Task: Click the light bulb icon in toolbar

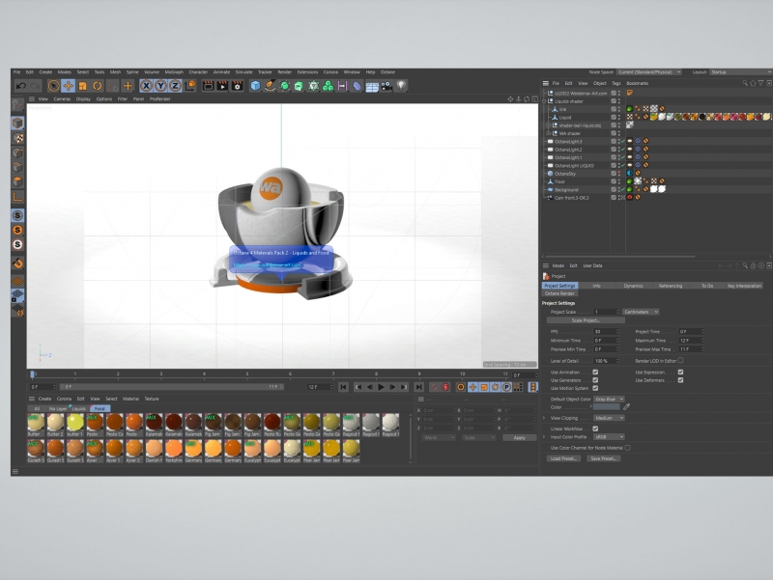Action: 401,86
